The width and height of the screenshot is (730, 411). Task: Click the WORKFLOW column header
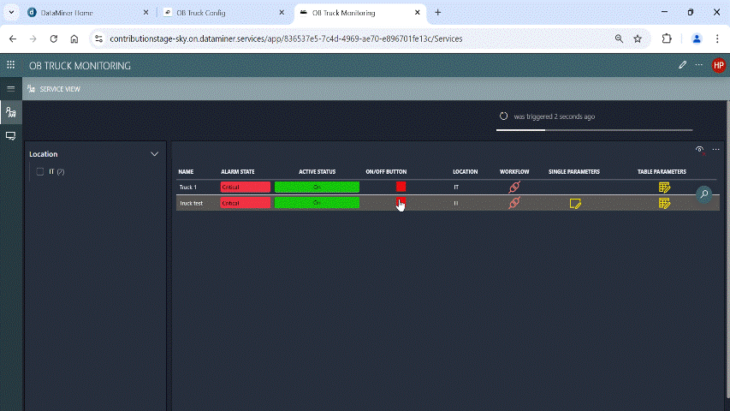514,171
